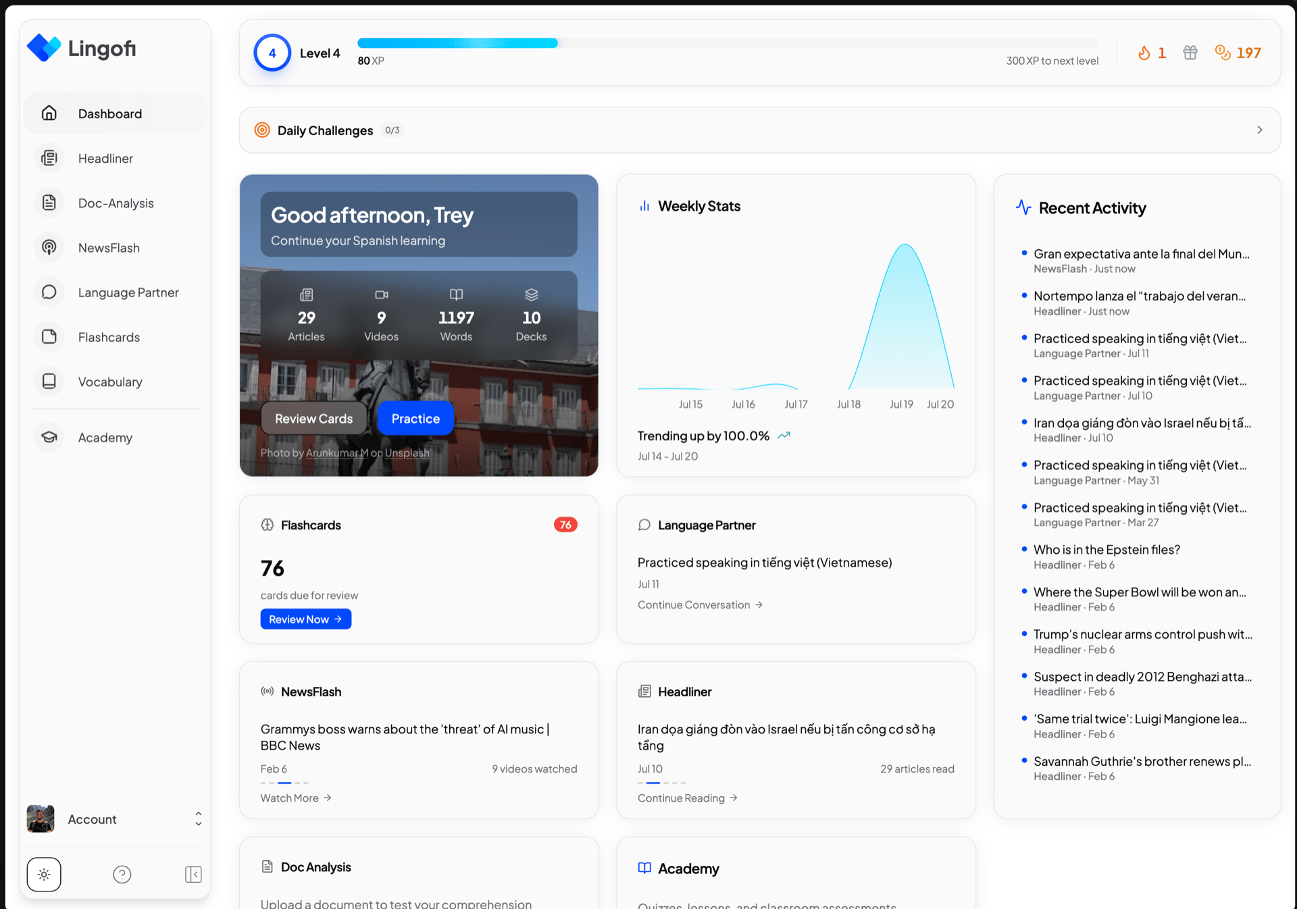Click the streak flame icon
Screen dimensions: 1297x909
click(x=1144, y=53)
